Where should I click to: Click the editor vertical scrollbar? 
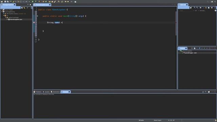[176, 23]
